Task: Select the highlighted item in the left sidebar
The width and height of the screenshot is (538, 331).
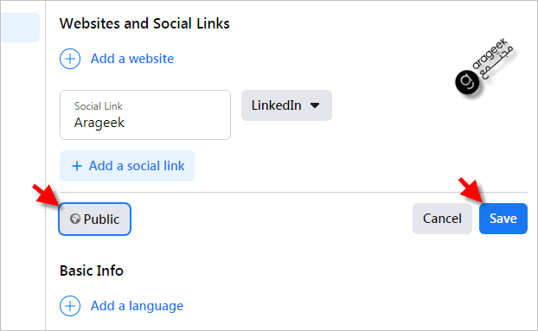Action: point(20,28)
